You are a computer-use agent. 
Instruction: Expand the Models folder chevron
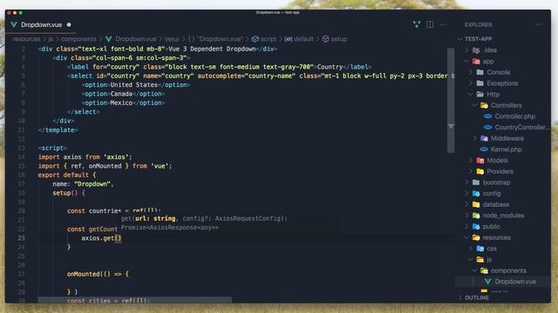[471, 160]
